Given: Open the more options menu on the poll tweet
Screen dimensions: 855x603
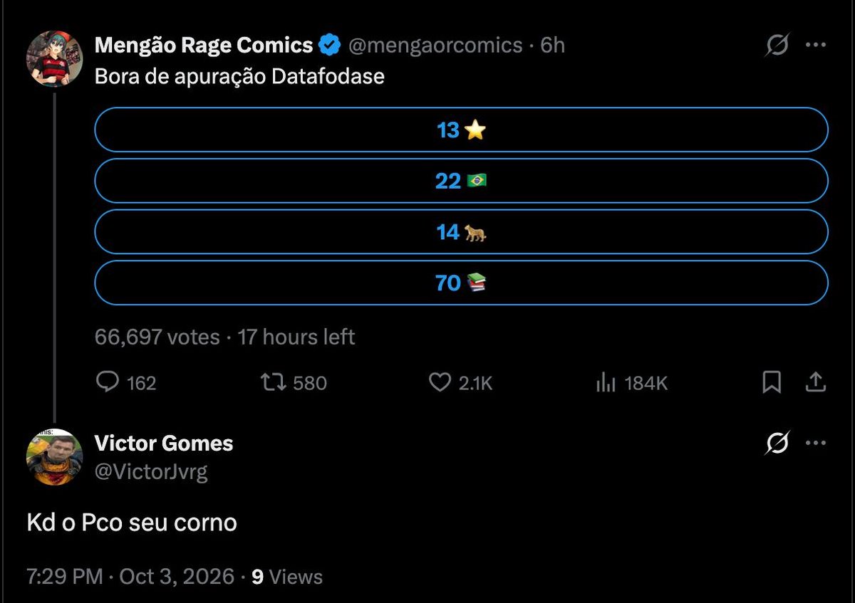Looking at the screenshot, I should point(815,45).
